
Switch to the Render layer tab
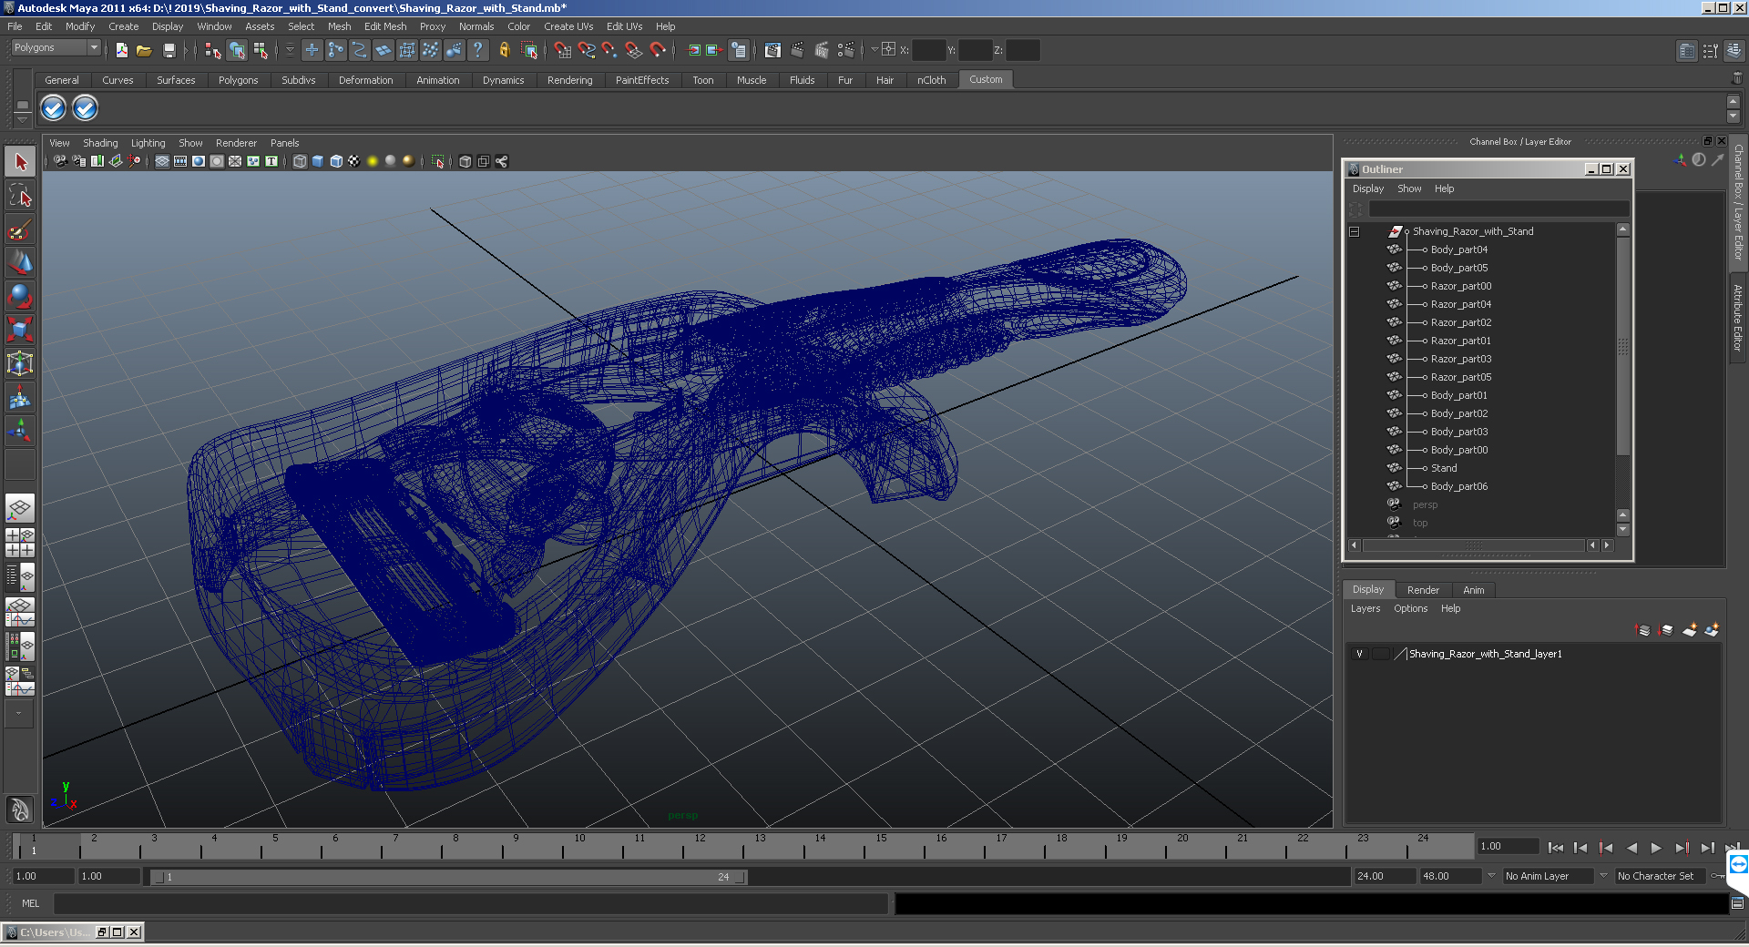[x=1423, y=590]
